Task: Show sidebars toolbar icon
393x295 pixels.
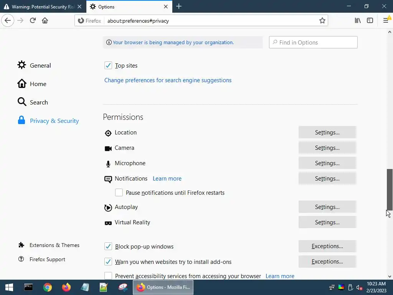Action: (x=370, y=21)
